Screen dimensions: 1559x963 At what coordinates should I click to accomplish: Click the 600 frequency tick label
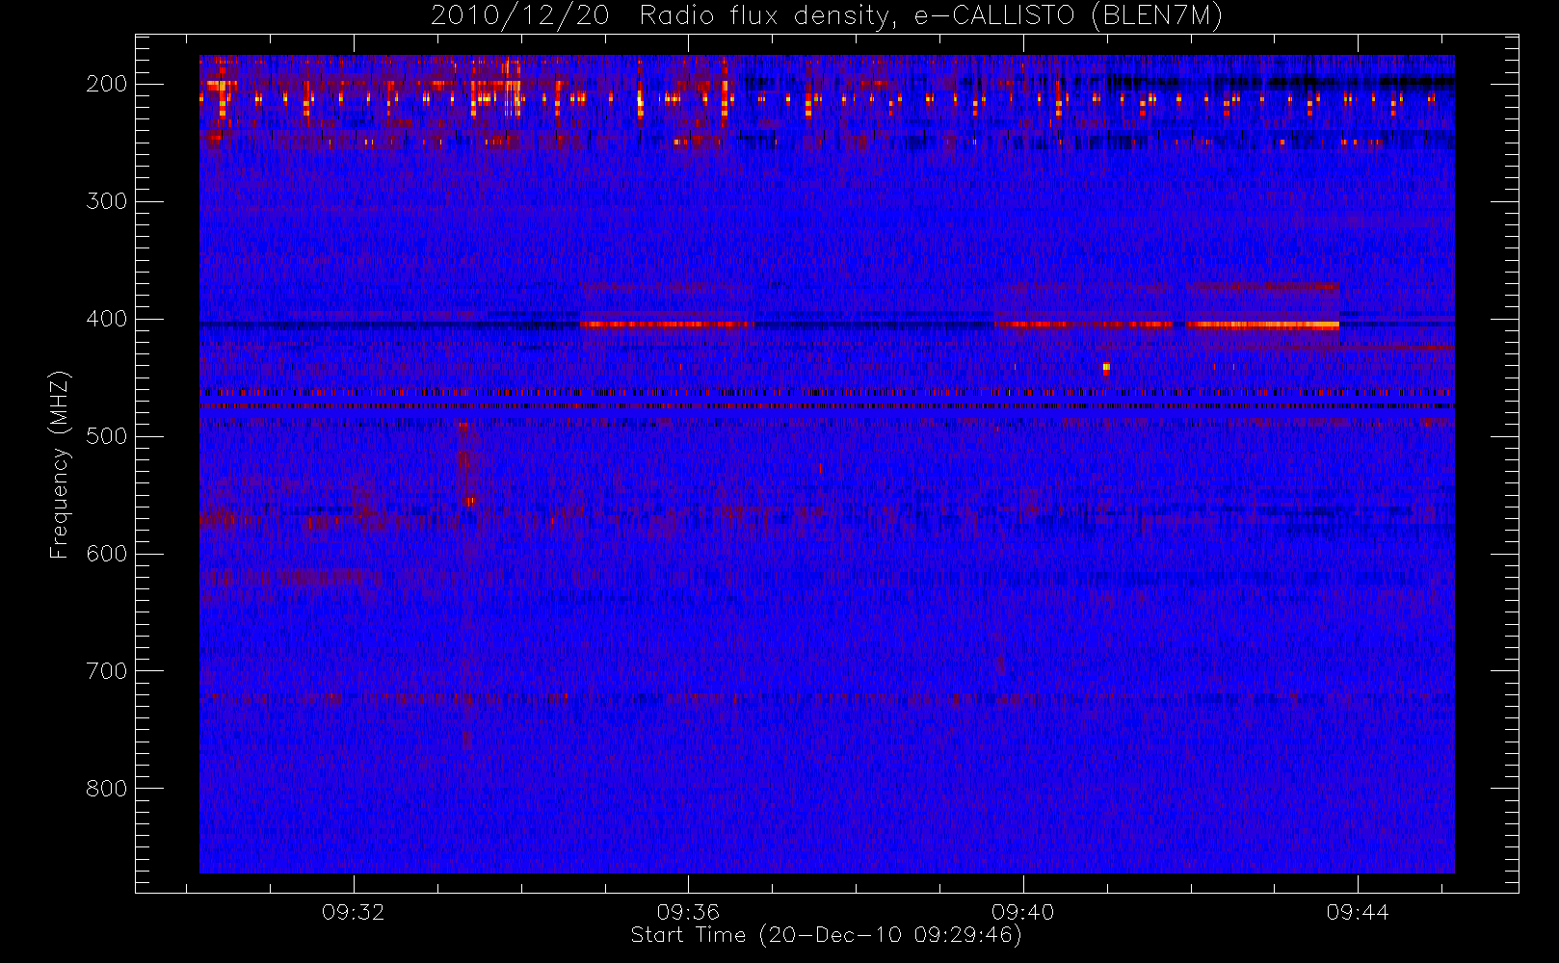click(x=107, y=554)
